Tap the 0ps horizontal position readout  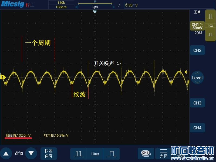click(x=95, y=7)
